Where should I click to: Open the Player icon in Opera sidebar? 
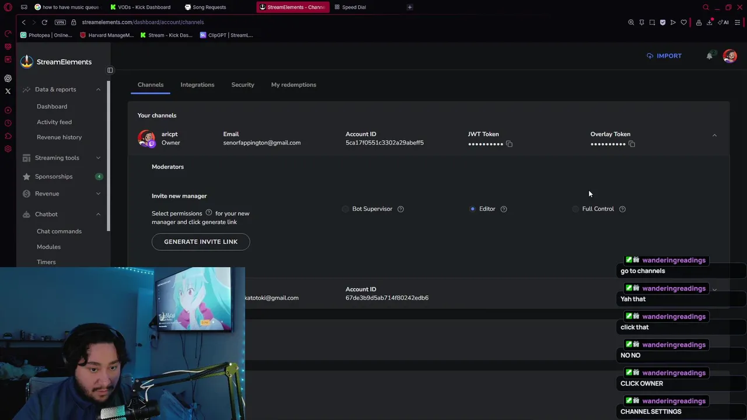(8, 110)
